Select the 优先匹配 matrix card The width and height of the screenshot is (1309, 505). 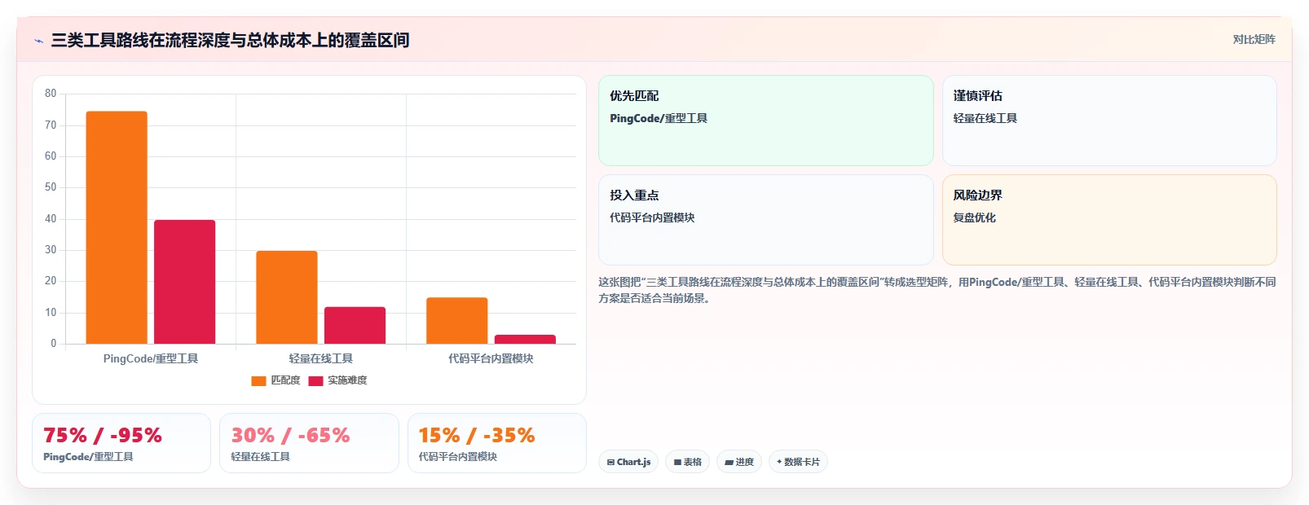(766, 121)
